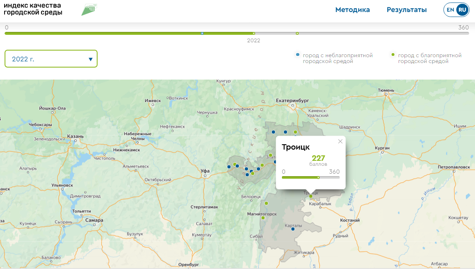Screen dimensions: 475x269
Task: Click the green marker under the Троицк popup
Action: (x=311, y=196)
